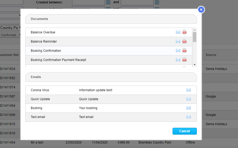Email the Balance Reminder document
This screenshot has width=238, height=148.
[178, 42]
